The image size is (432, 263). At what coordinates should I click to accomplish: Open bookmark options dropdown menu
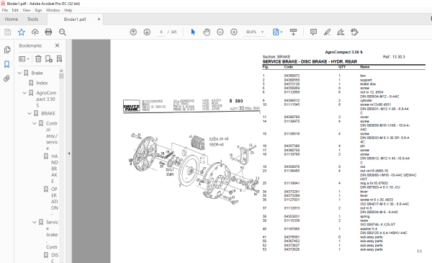point(24,58)
